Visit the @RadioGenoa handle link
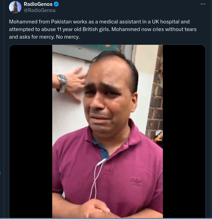The width and height of the screenshot is (212, 219). (40, 10)
